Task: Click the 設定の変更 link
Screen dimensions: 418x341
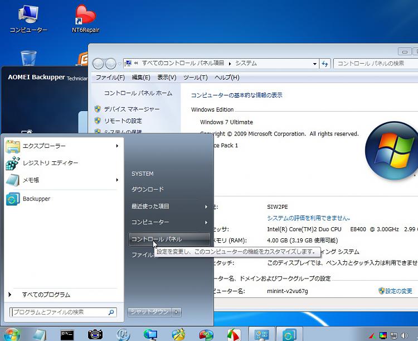Action: [398, 291]
